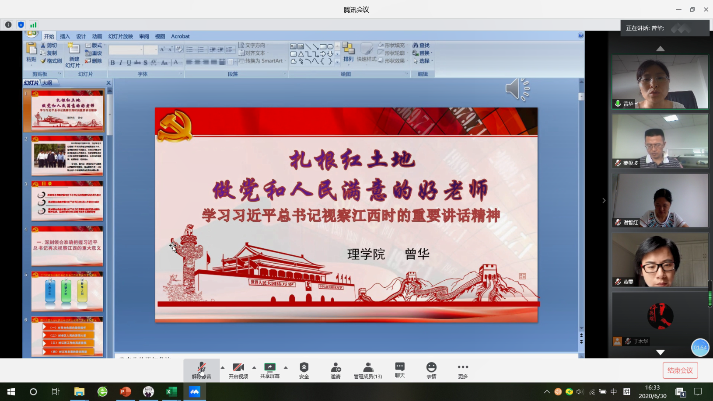The image size is (713, 401).
Task: Open the Security (安全) options
Action: click(304, 370)
